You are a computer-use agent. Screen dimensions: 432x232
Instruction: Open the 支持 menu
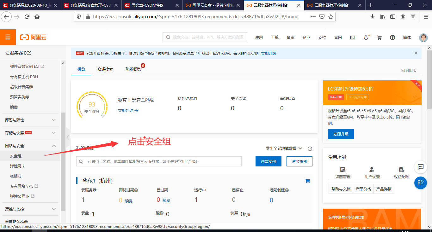[x=322, y=38]
